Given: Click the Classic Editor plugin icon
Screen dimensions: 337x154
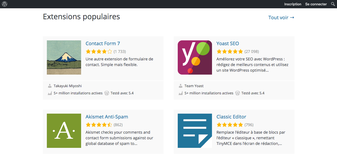Looking at the screenshot, I should (195, 131).
